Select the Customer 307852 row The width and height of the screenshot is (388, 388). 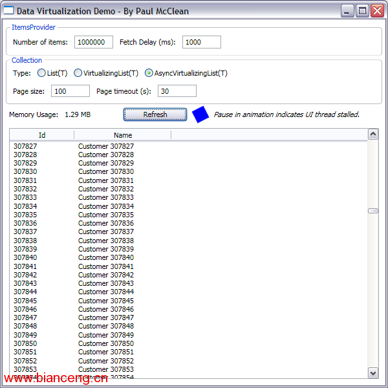pyautogui.click(x=189, y=361)
